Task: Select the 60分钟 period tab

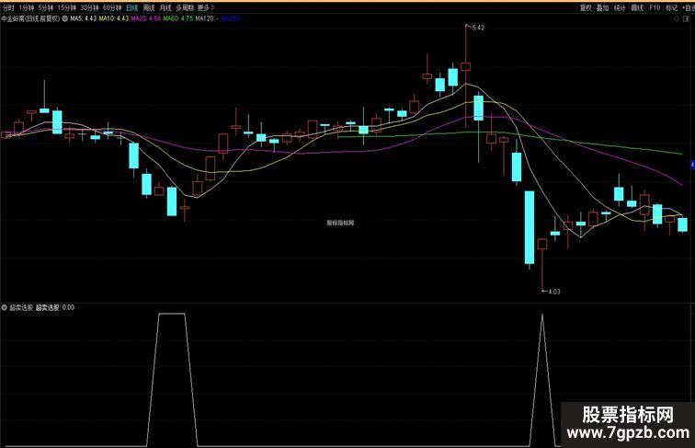Action: [x=112, y=8]
